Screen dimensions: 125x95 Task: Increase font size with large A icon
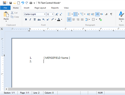57,14
